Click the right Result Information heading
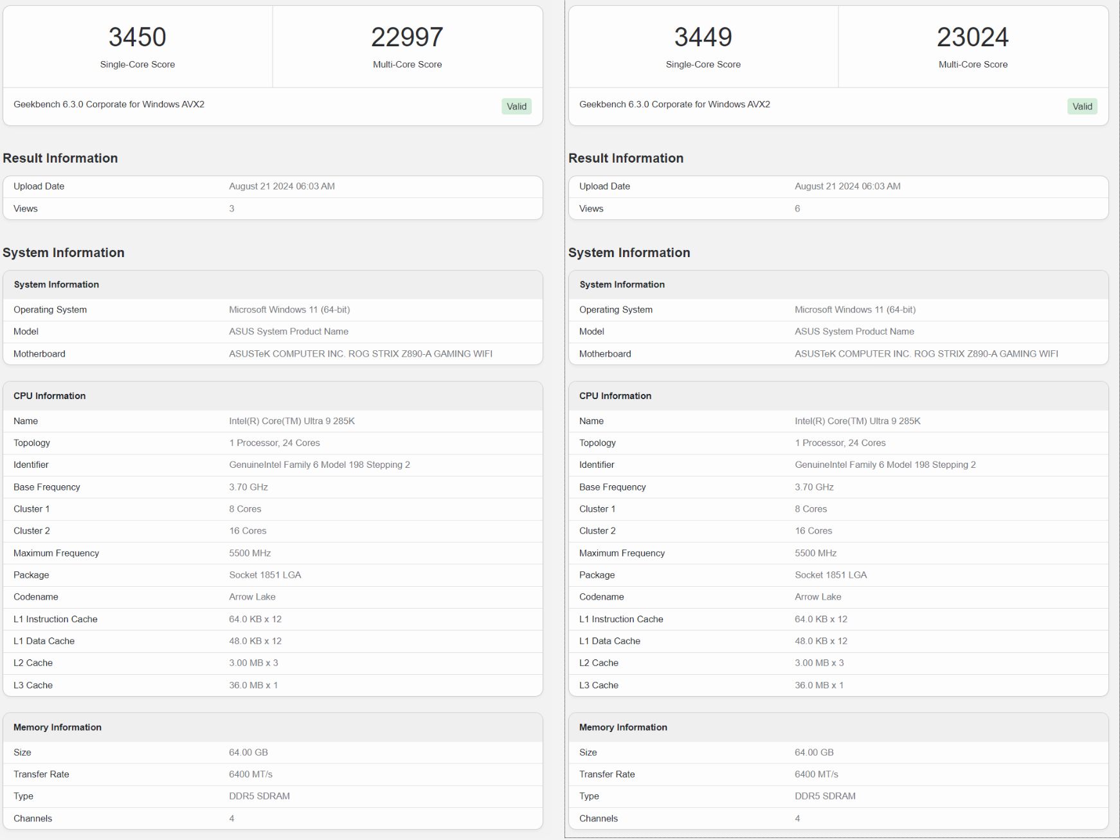This screenshot has width=1120, height=840. point(626,158)
